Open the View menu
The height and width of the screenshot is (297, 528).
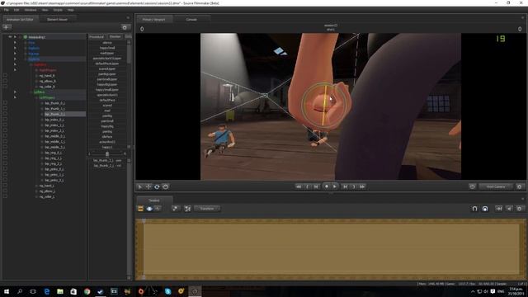coord(45,10)
